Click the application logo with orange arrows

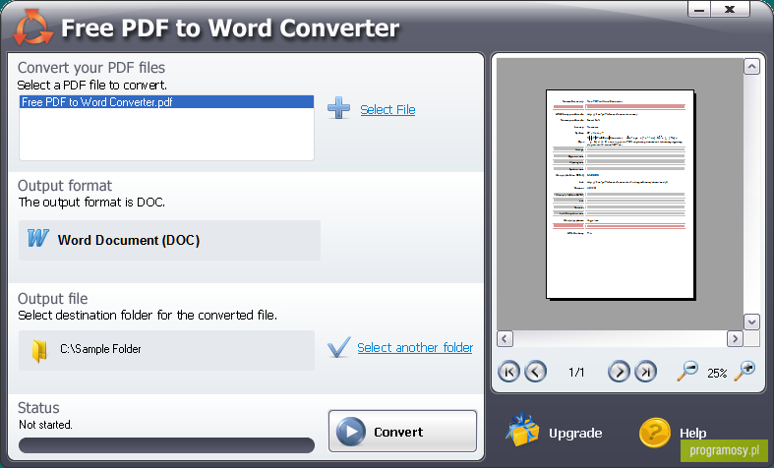click(x=33, y=28)
